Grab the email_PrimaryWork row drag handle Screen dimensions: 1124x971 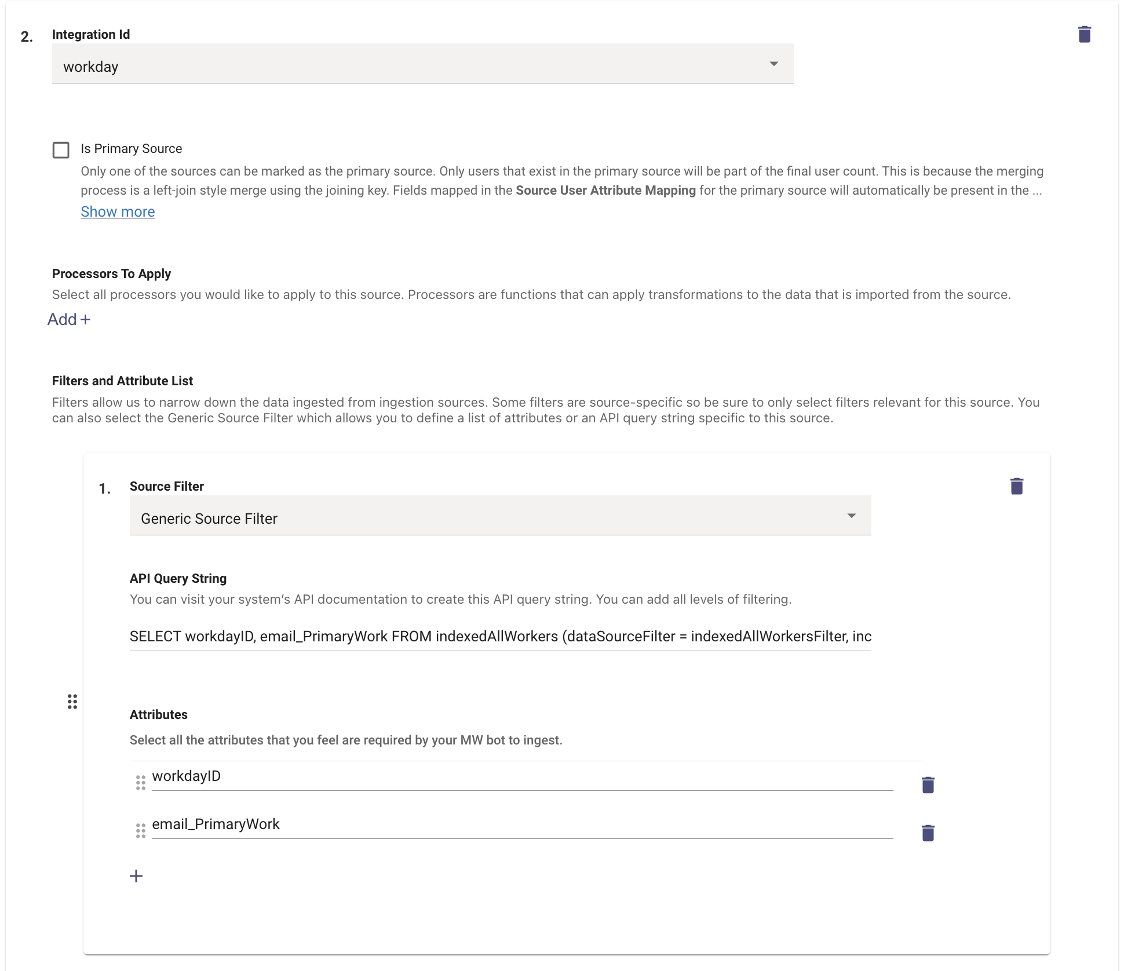(x=140, y=831)
